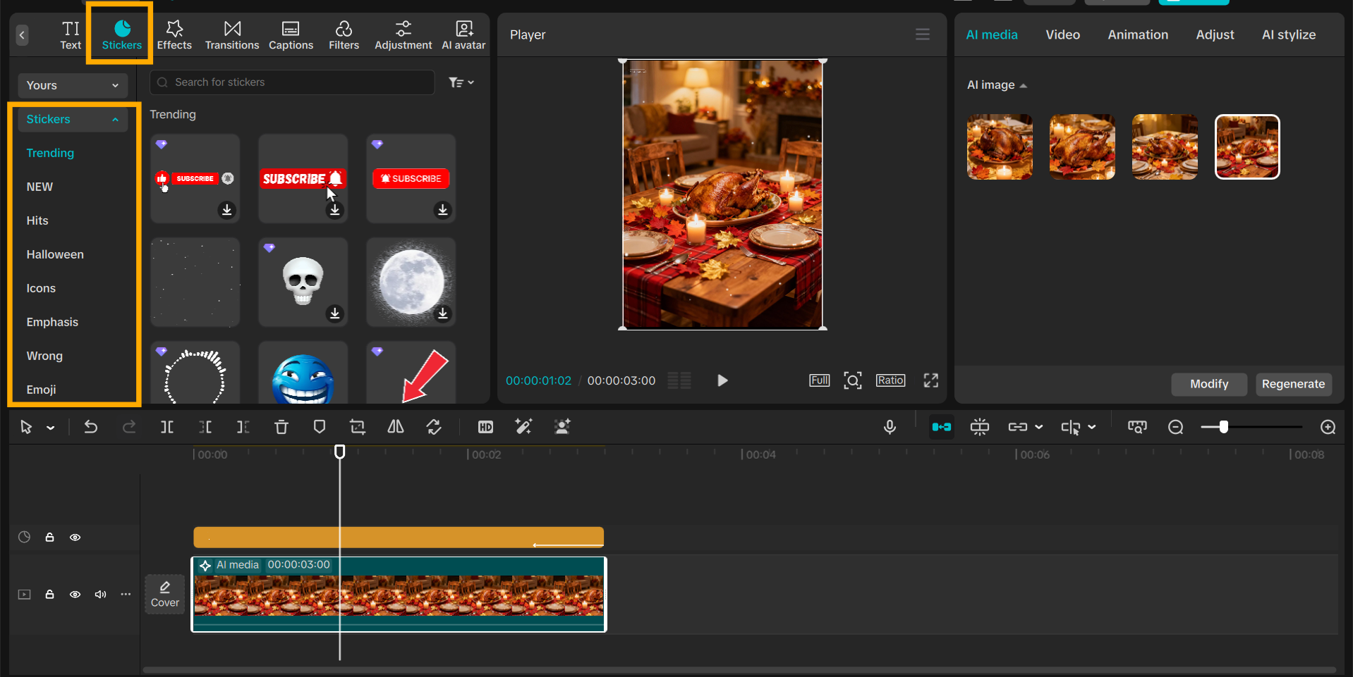1353x677 pixels.
Task: Regenerate the AI image
Action: (x=1293, y=384)
